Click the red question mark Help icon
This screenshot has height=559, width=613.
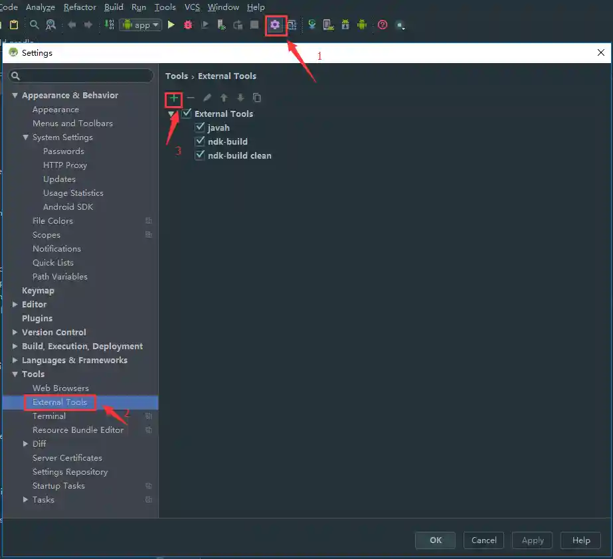coord(383,25)
